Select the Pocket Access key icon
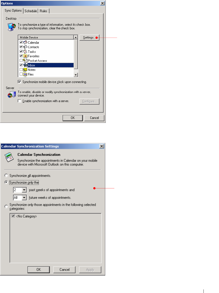The width and height of the screenshot is (219, 293). (x=25, y=61)
